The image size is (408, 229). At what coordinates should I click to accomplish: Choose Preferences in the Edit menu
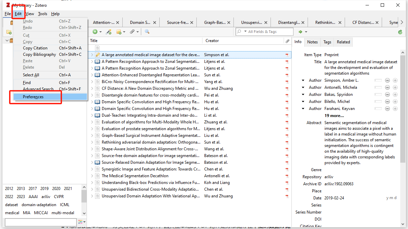tap(50, 97)
